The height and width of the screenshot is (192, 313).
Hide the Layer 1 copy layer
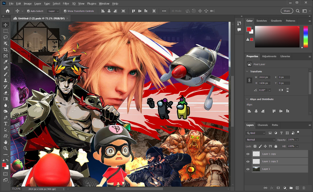tap(248, 154)
